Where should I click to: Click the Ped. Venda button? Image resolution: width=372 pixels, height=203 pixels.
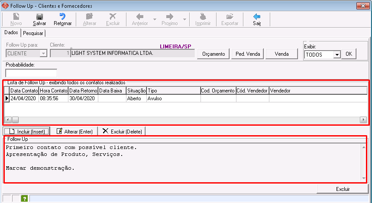[248, 54]
